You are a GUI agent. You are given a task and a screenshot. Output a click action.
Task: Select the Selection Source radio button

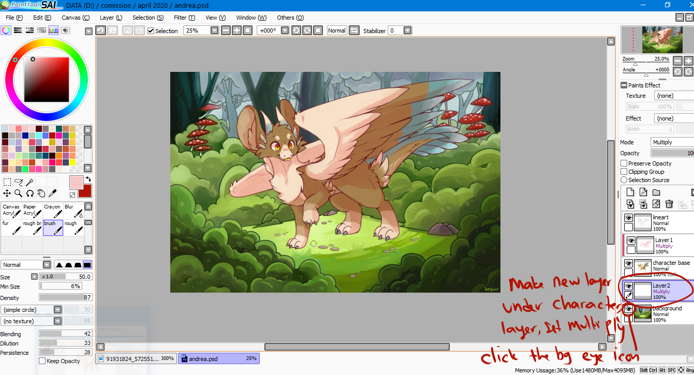click(624, 180)
